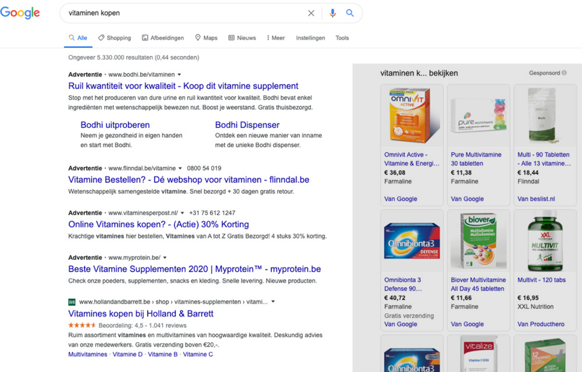Click the 'Gratis verzending' label
Viewport: 582px width, 372px height.
(409, 316)
